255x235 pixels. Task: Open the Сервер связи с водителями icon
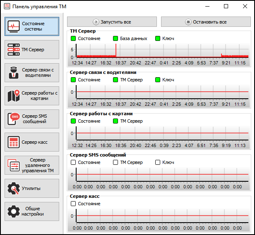click(x=14, y=73)
